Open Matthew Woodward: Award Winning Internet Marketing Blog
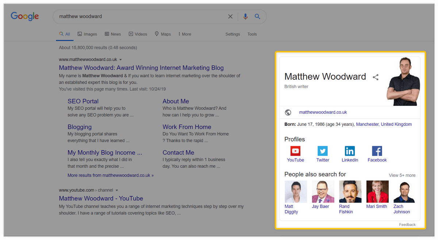 [141, 68]
